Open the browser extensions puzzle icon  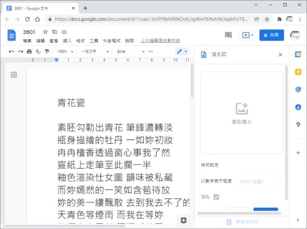[x=279, y=19]
